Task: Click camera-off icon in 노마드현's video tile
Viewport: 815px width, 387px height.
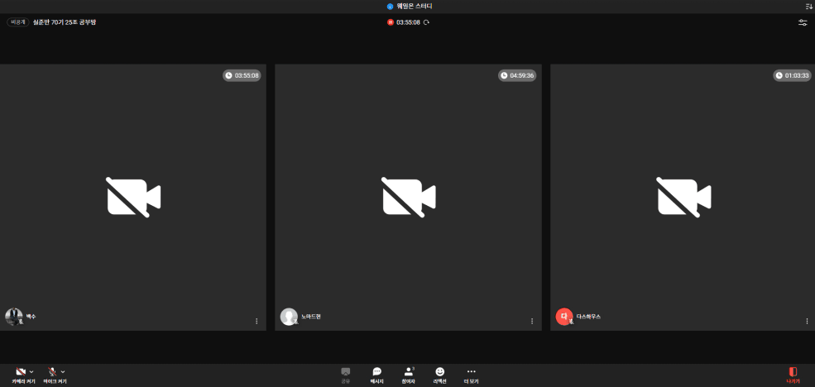Action: (x=409, y=197)
